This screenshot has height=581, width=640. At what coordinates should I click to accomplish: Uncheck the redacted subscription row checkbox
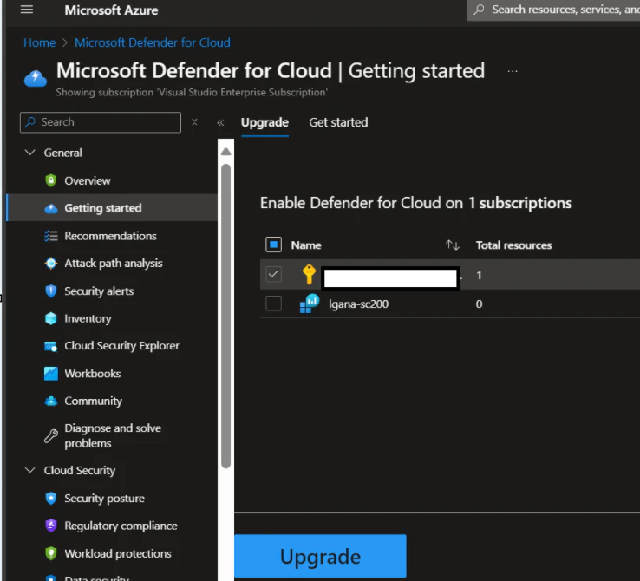tap(273, 274)
